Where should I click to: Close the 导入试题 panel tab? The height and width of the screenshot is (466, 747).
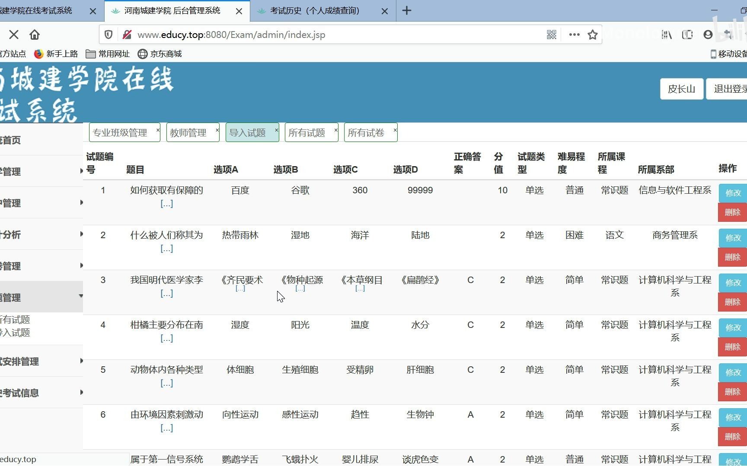tap(276, 130)
